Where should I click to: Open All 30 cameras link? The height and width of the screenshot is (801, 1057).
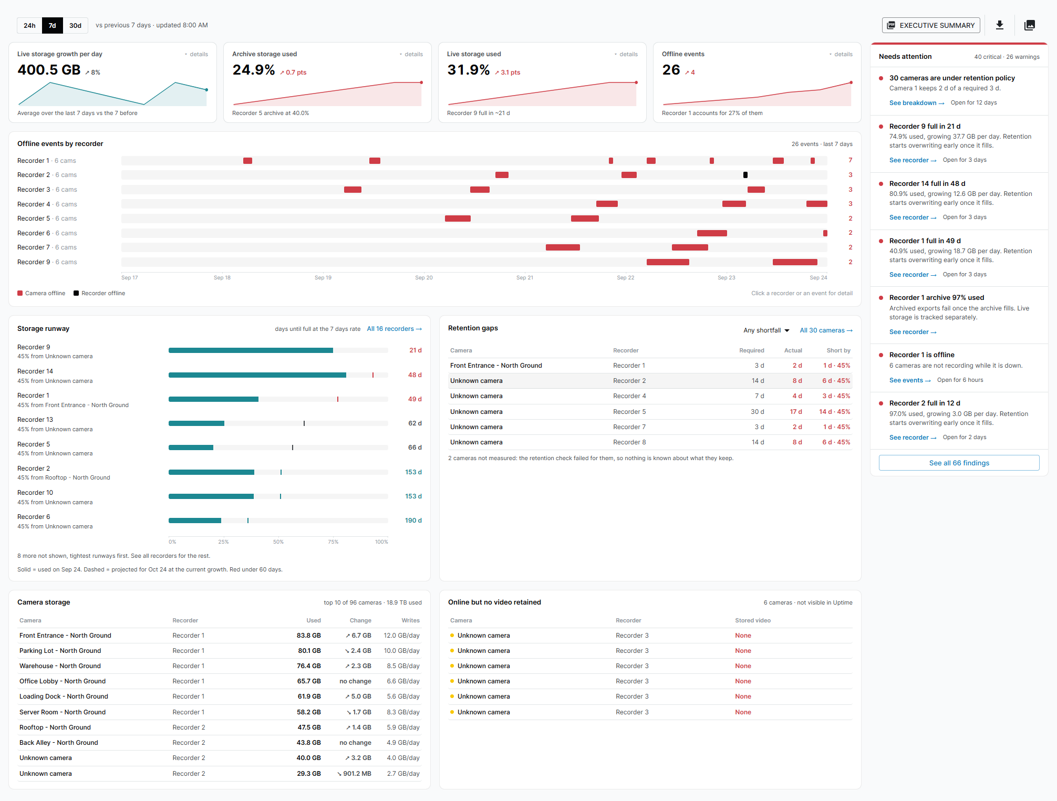[x=826, y=330]
